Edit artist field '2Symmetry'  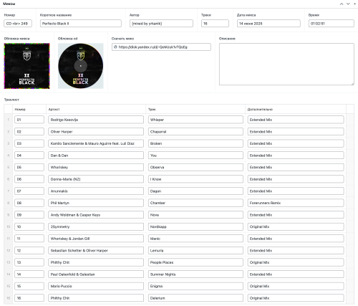pos(96,226)
